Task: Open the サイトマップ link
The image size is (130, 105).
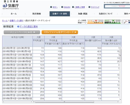Action: click(x=95, y=7)
